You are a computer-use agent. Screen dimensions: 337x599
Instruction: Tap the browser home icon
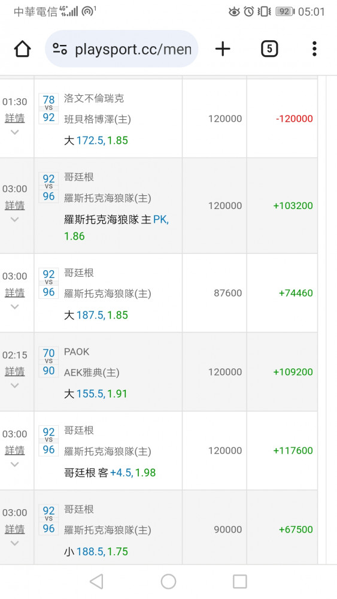point(22,49)
